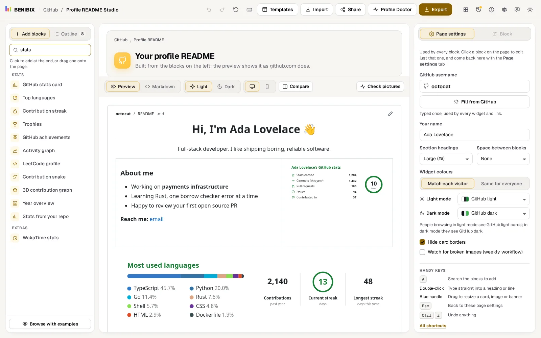Click Fill from GitHub button

coord(475,102)
